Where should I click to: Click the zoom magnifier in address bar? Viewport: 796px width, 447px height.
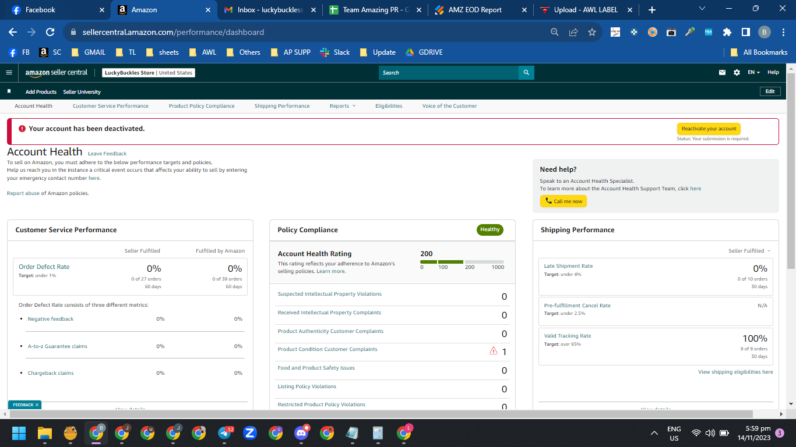pyautogui.click(x=555, y=33)
